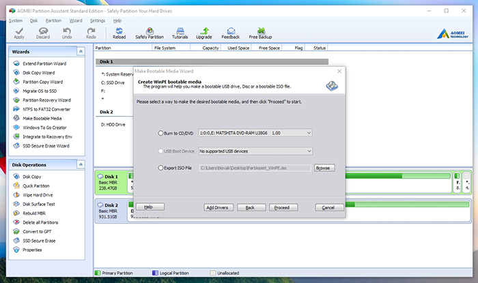Open the System menu
The width and height of the screenshot is (478, 283).
click(x=16, y=20)
